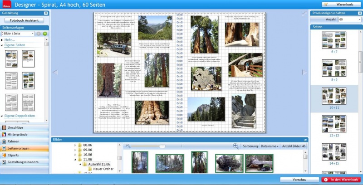
Task: Click the measurements text block on left page
Action: coord(115,112)
